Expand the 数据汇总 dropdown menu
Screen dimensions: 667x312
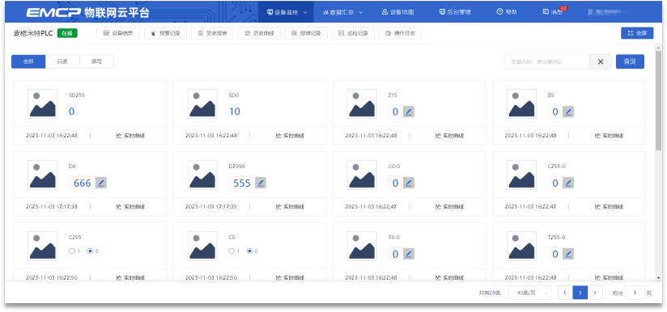point(343,12)
